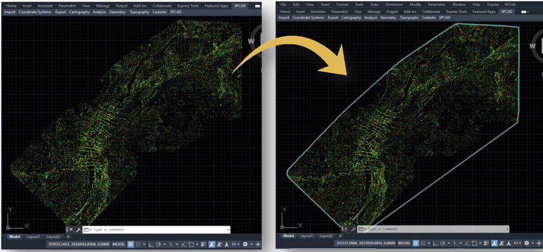Toggle object snap in left window status bar
Image resolution: width=543 pixels, height=252 pixels.
point(191,244)
